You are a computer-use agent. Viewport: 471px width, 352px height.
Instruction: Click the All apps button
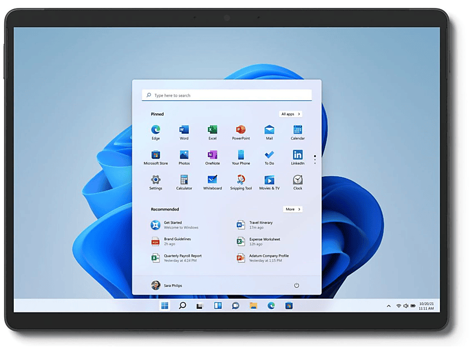pos(291,114)
